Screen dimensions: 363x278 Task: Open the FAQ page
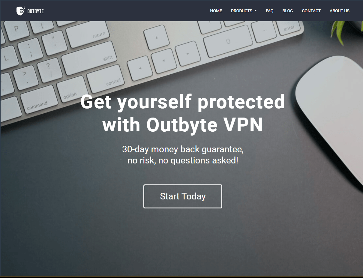[x=269, y=11]
